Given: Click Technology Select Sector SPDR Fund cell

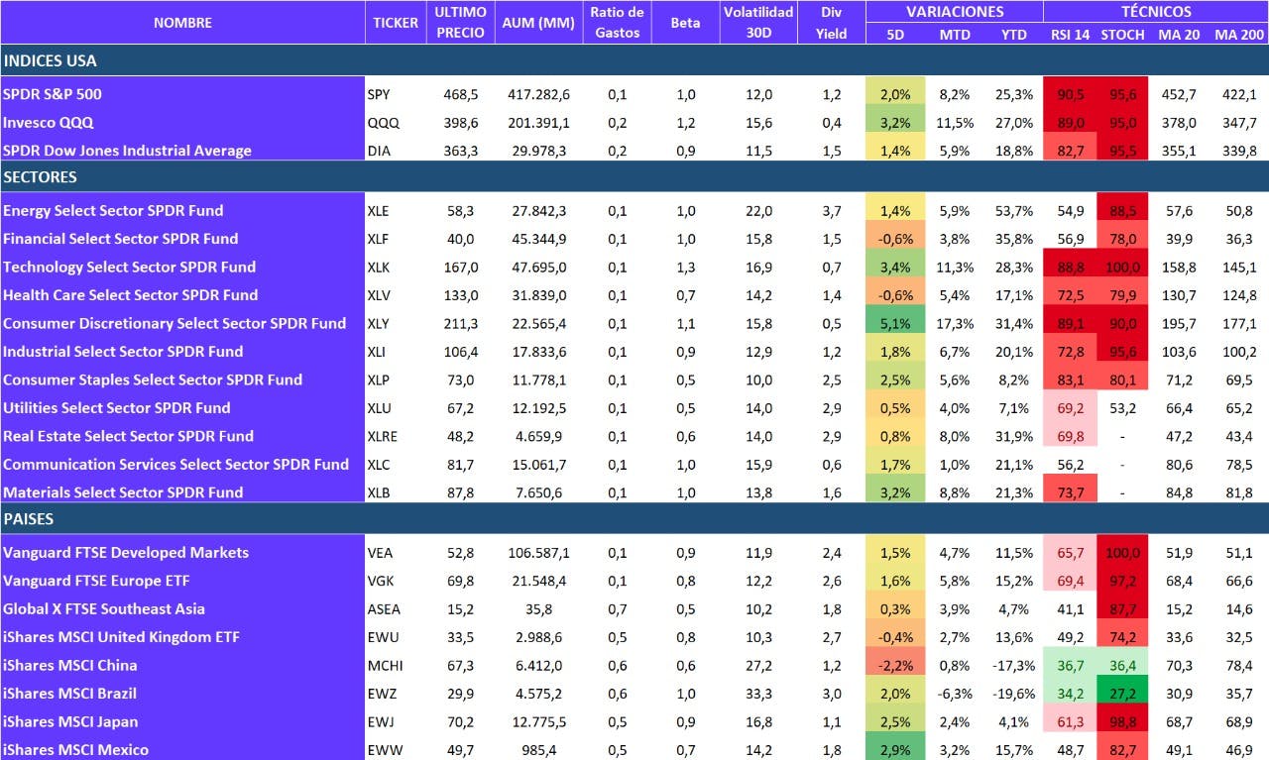Looking at the screenshot, I should coord(182,267).
